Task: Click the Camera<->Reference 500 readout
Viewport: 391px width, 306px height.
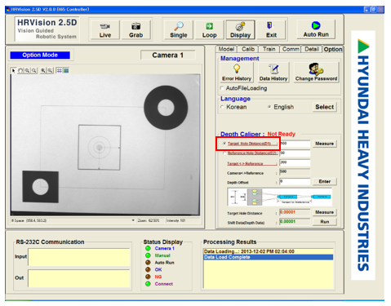Action: (295, 172)
